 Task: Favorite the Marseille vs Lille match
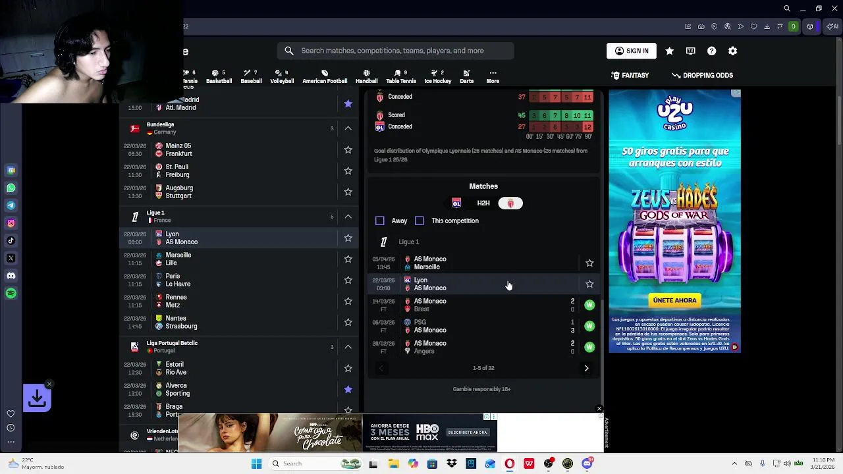tap(348, 259)
